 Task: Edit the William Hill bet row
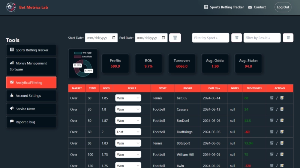tap(282, 154)
